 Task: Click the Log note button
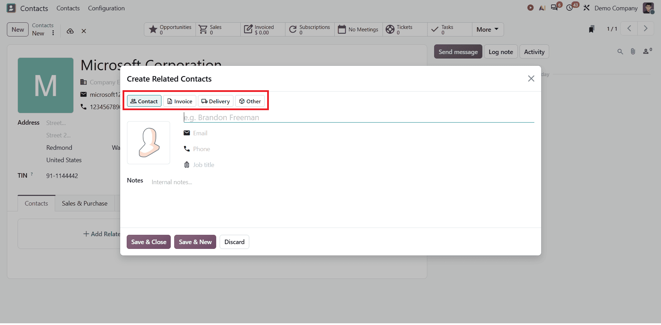(x=501, y=52)
